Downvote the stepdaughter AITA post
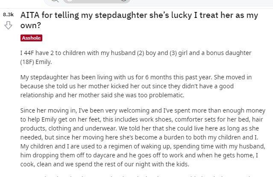This screenshot has height=177, width=273. [8, 26]
